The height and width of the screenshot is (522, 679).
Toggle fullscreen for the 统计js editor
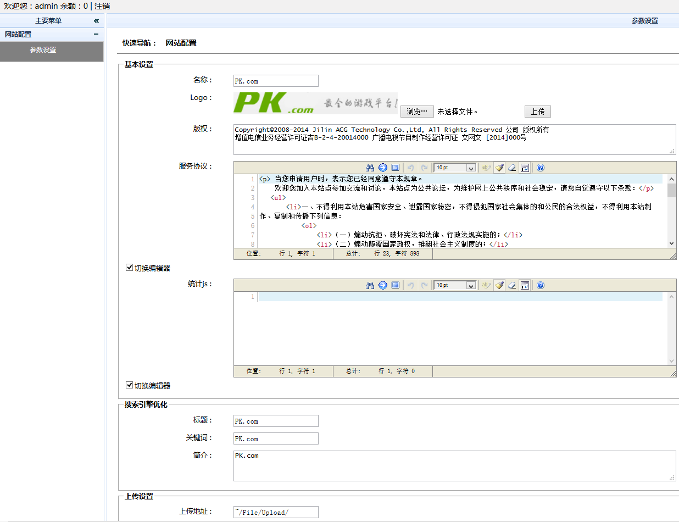tap(396, 285)
